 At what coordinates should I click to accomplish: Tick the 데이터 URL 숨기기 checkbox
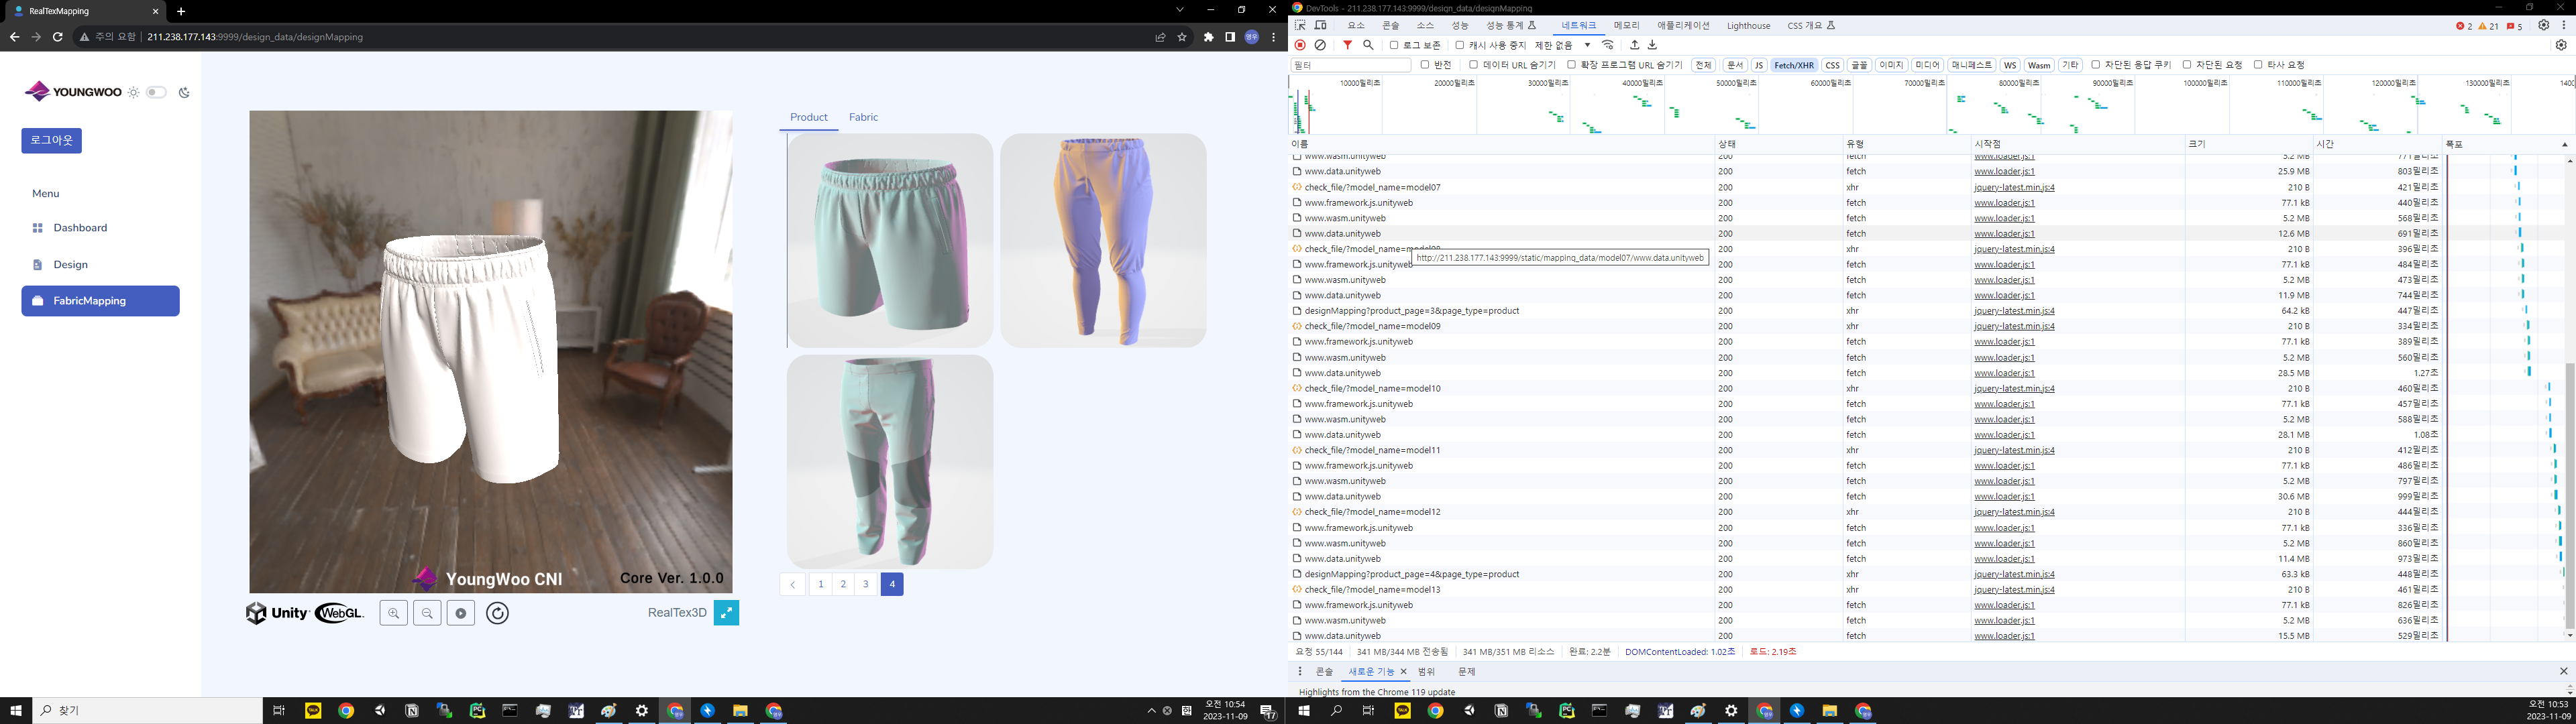coord(1473,65)
